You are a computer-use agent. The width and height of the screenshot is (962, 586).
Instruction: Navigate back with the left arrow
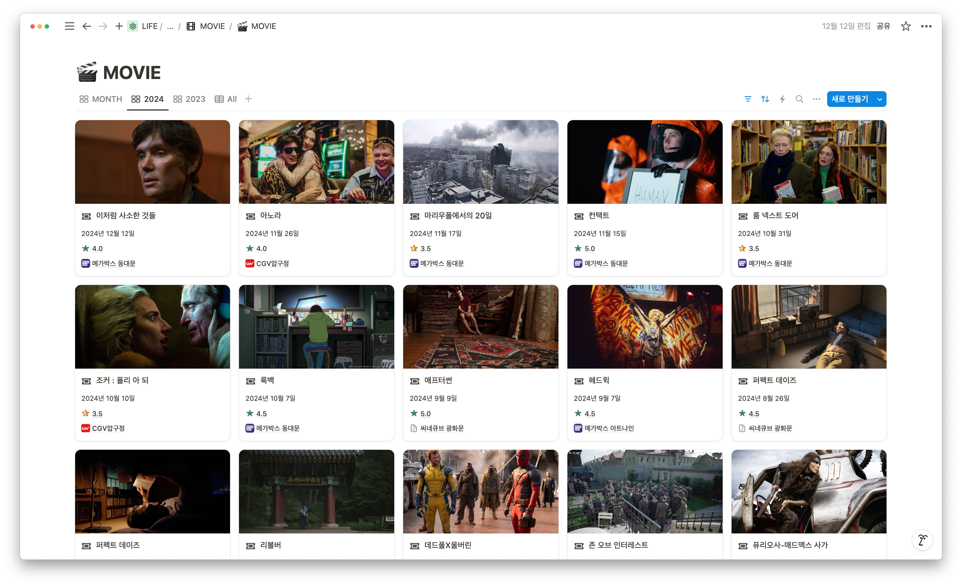pyautogui.click(x=87, y=26)
